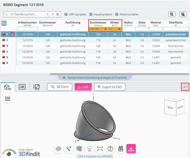
Task: Click the pink CAD download button
Action: [83, 87]
